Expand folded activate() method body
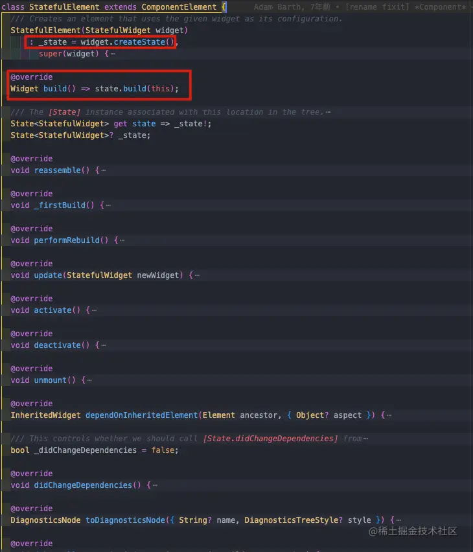Viewport: 473px width, 552px height. pyautogui.click(x=94, y=310)
